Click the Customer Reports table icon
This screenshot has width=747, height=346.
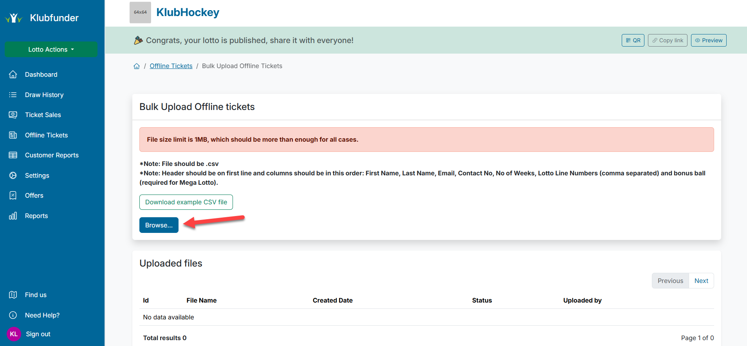point(13,155)
